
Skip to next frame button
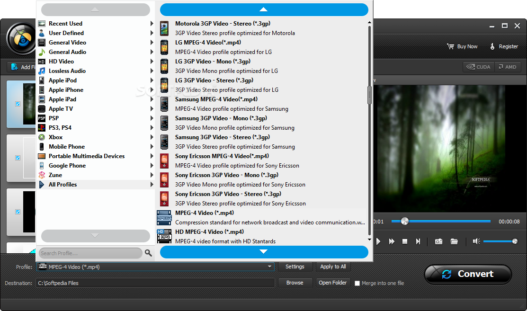click(418, 241)
